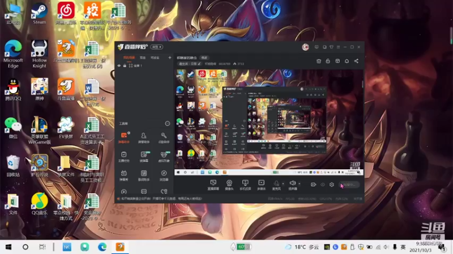Click the live preview area
Screen dimensions: 453x254
point(268,122)
